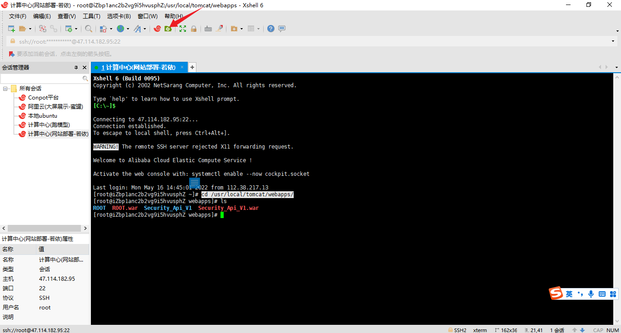This screenshot has height=333, width=621.
Task: Click the Disconnect toolbar icon
Action: (43, 29)
